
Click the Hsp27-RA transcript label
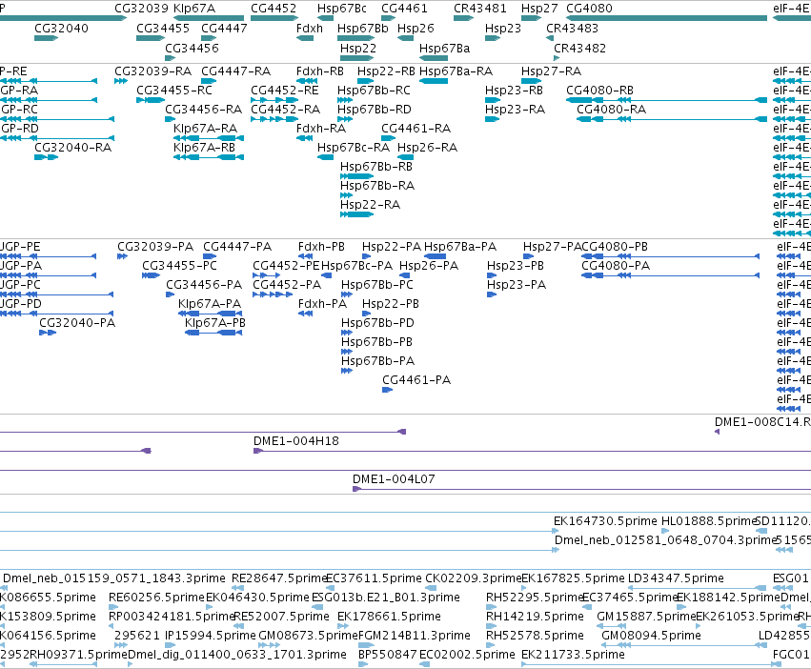(x=551, y=71)
